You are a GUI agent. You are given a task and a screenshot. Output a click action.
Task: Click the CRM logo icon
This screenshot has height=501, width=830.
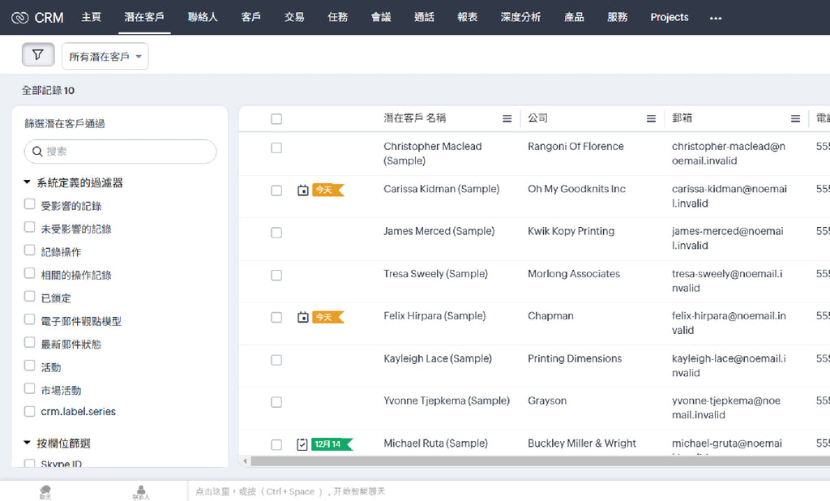[20, 16]
